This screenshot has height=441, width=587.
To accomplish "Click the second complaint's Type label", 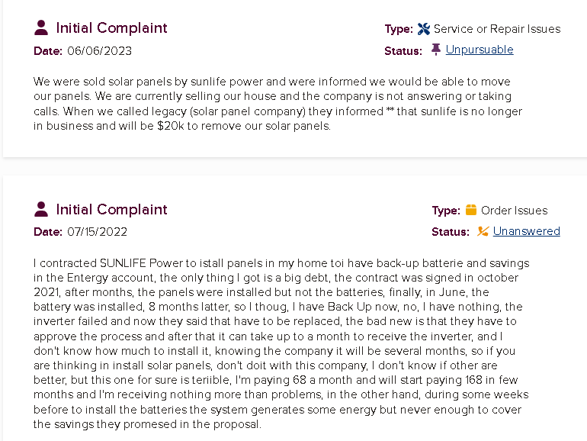I will (x=446, y=211).
